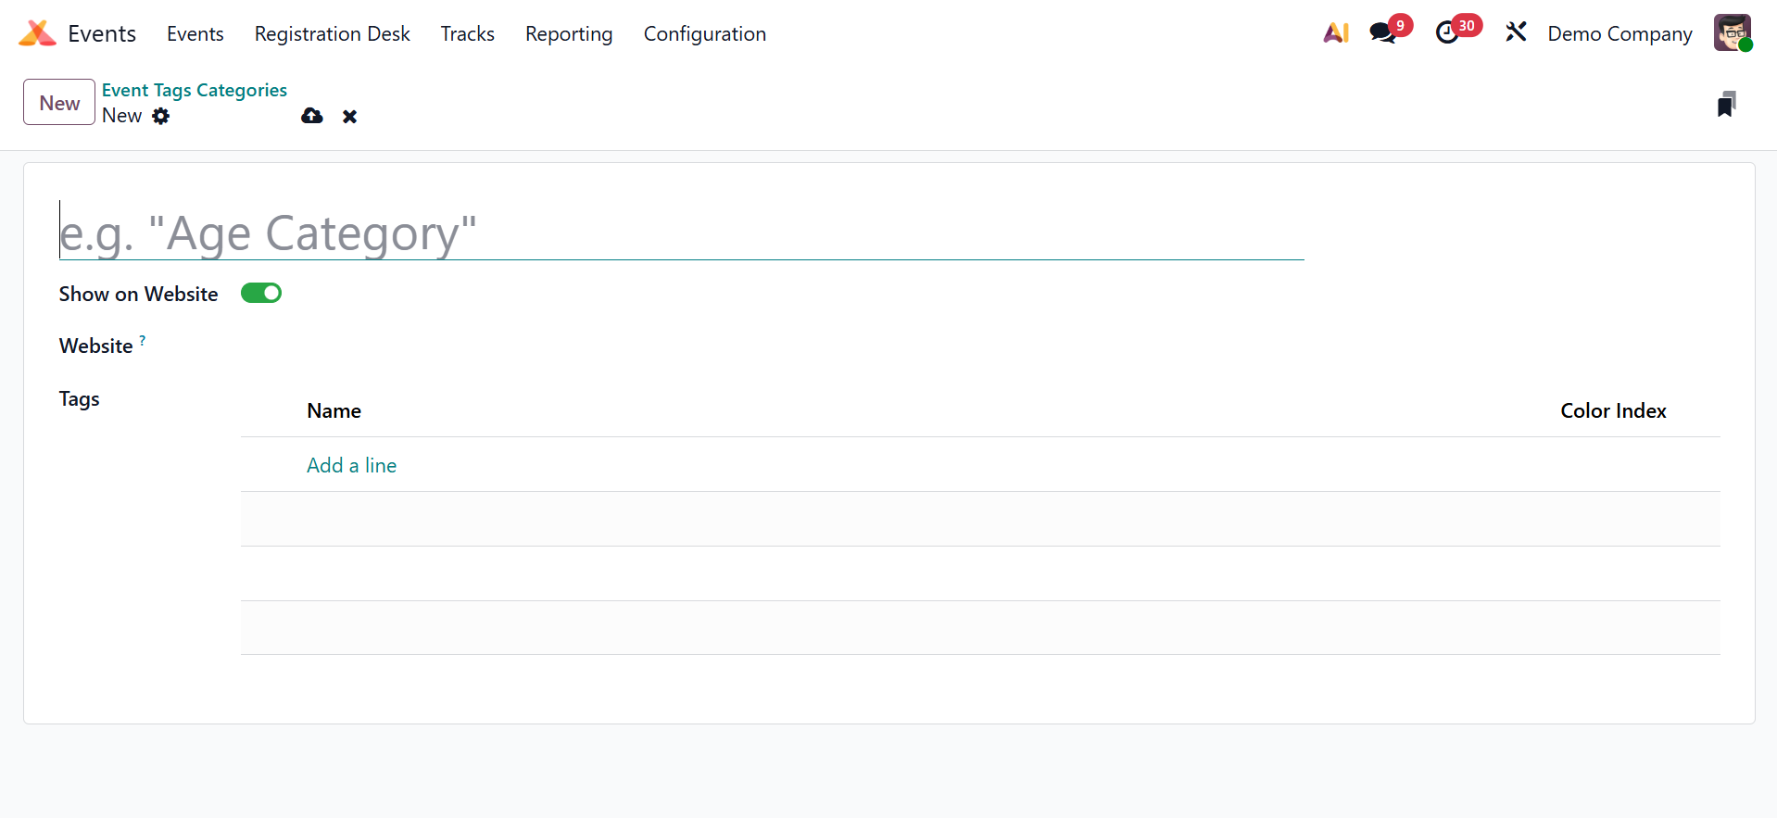Click the Show on Website label

pos(139,294)
